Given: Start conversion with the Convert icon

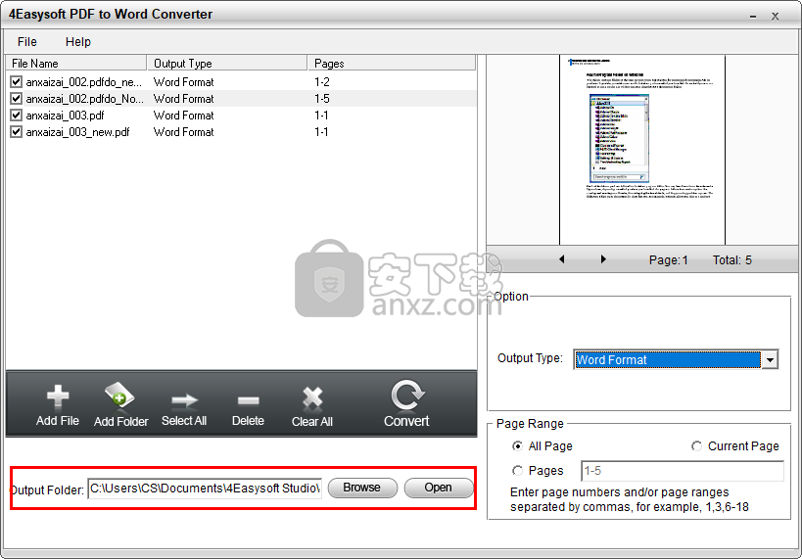Looking at the screenshot, I should (407, 396).
